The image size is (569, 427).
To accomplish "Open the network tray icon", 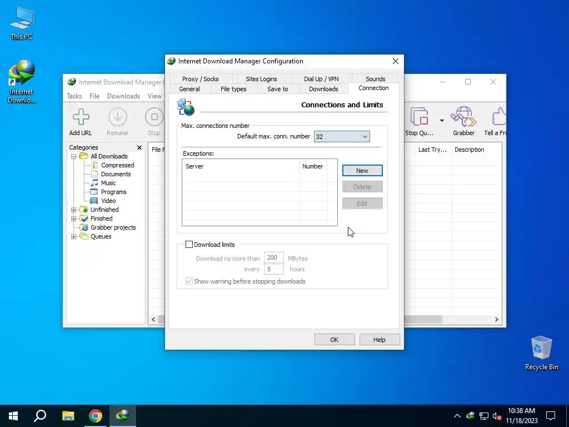I will (x=484, y=416).
